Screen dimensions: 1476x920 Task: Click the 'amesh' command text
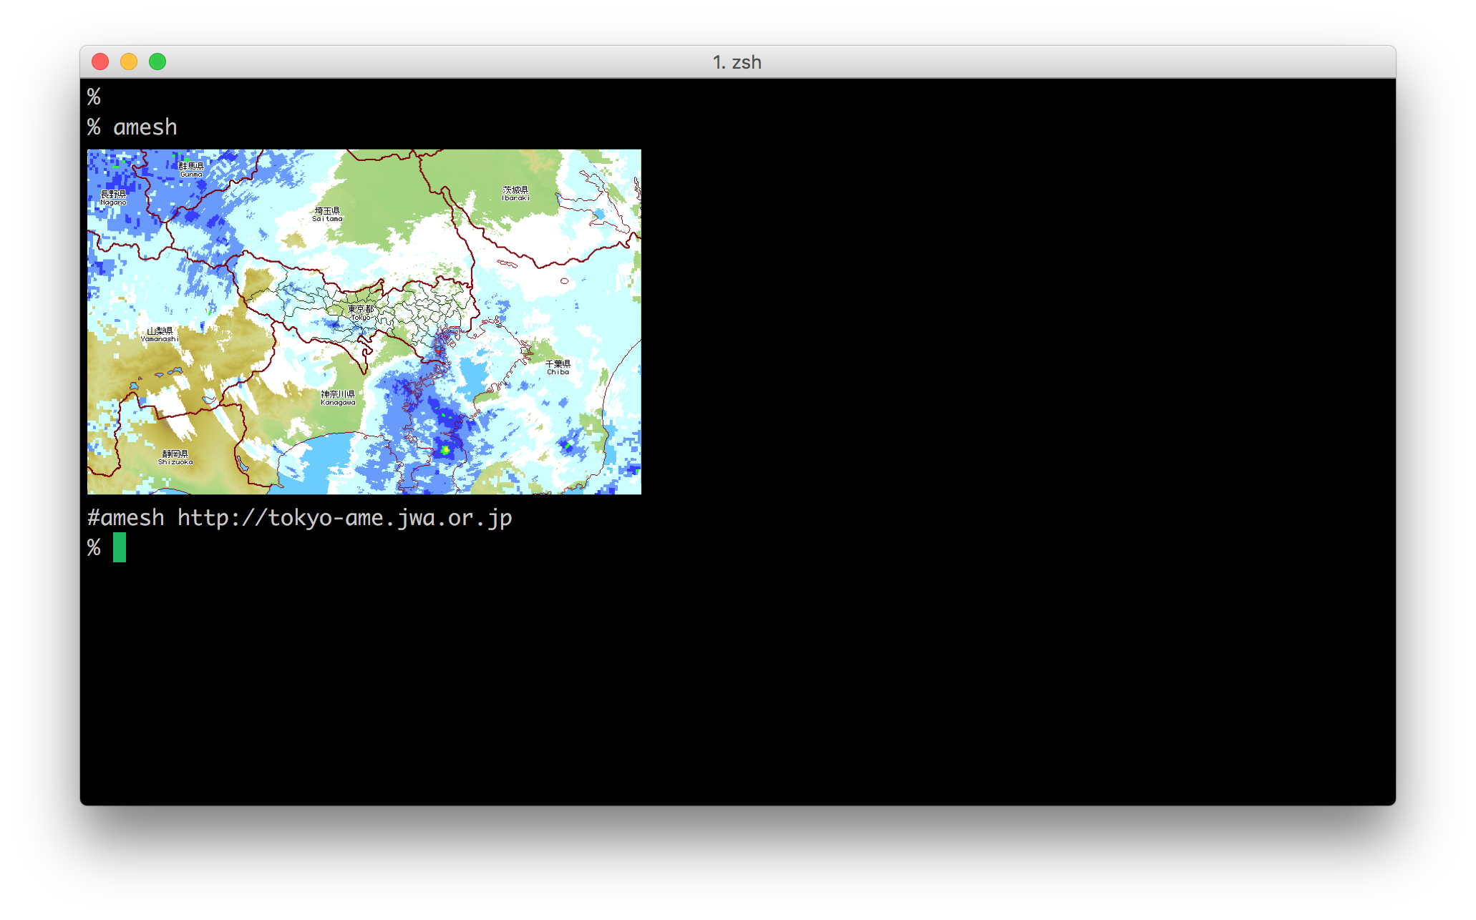pos(145,127)
